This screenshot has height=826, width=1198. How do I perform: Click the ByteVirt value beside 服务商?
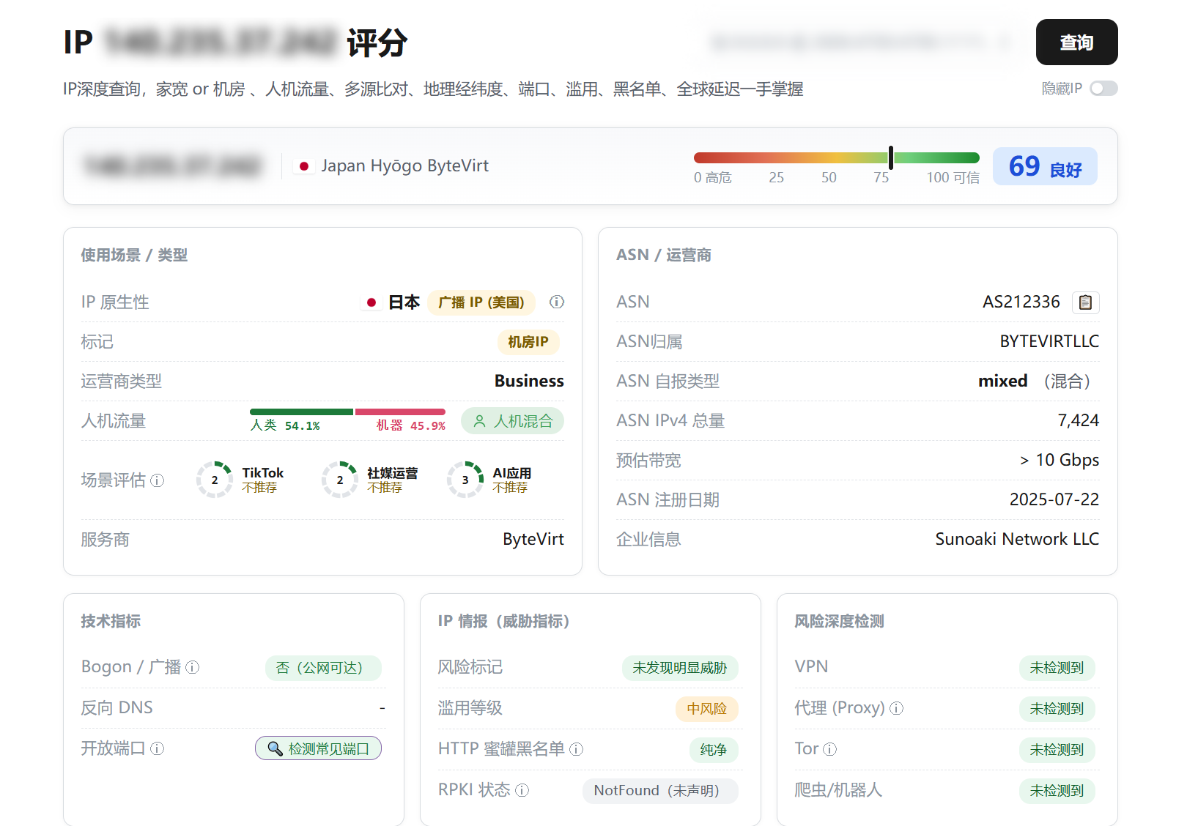[x=533, y=539]
